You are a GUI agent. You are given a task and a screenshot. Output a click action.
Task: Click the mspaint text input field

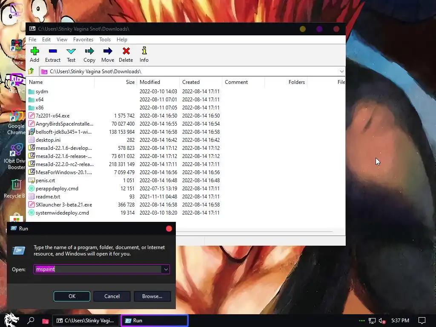point(98,269)
